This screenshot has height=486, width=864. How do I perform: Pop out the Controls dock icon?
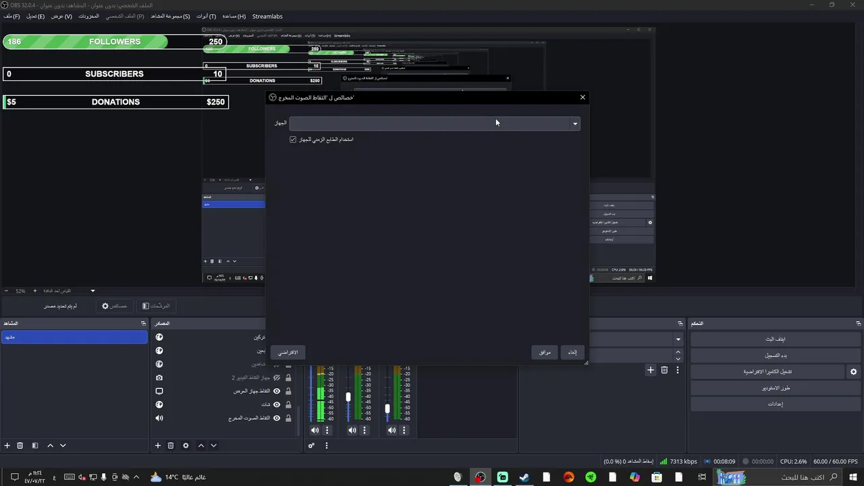pos(859,323)
